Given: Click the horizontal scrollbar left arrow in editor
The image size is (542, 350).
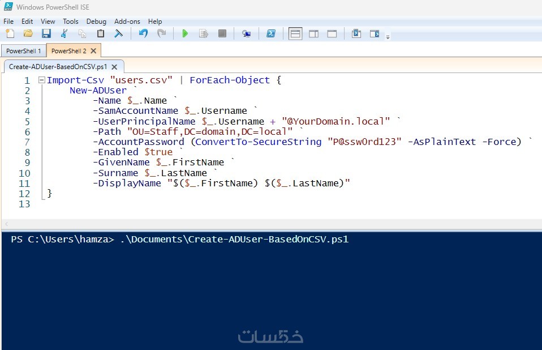Looking at the screenshot, I should tap(7, 224).
